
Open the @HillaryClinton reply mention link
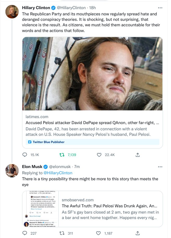tap(58, 173)
